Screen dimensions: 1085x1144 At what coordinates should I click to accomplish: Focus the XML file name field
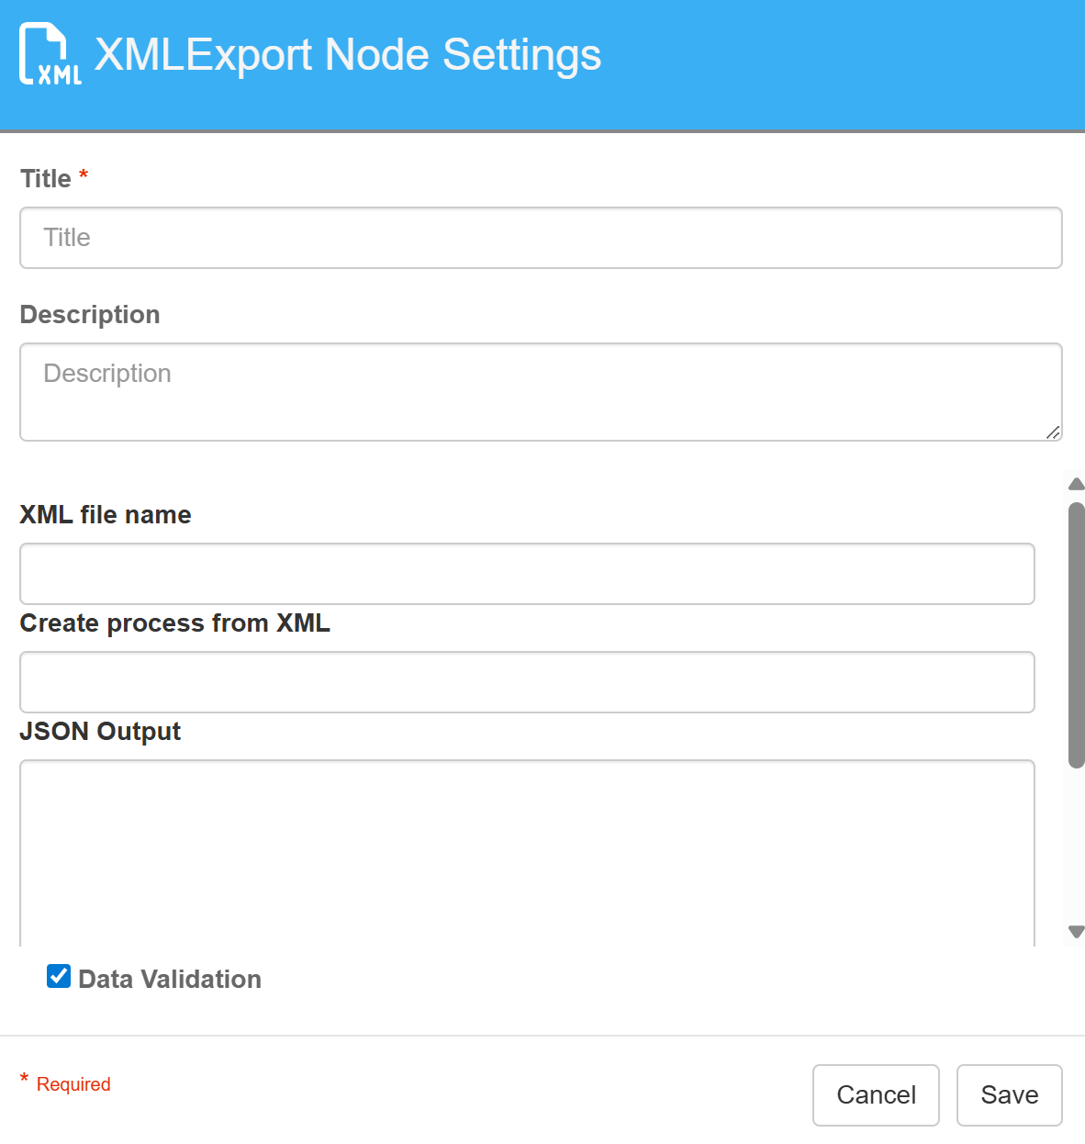tap(527, 573)
